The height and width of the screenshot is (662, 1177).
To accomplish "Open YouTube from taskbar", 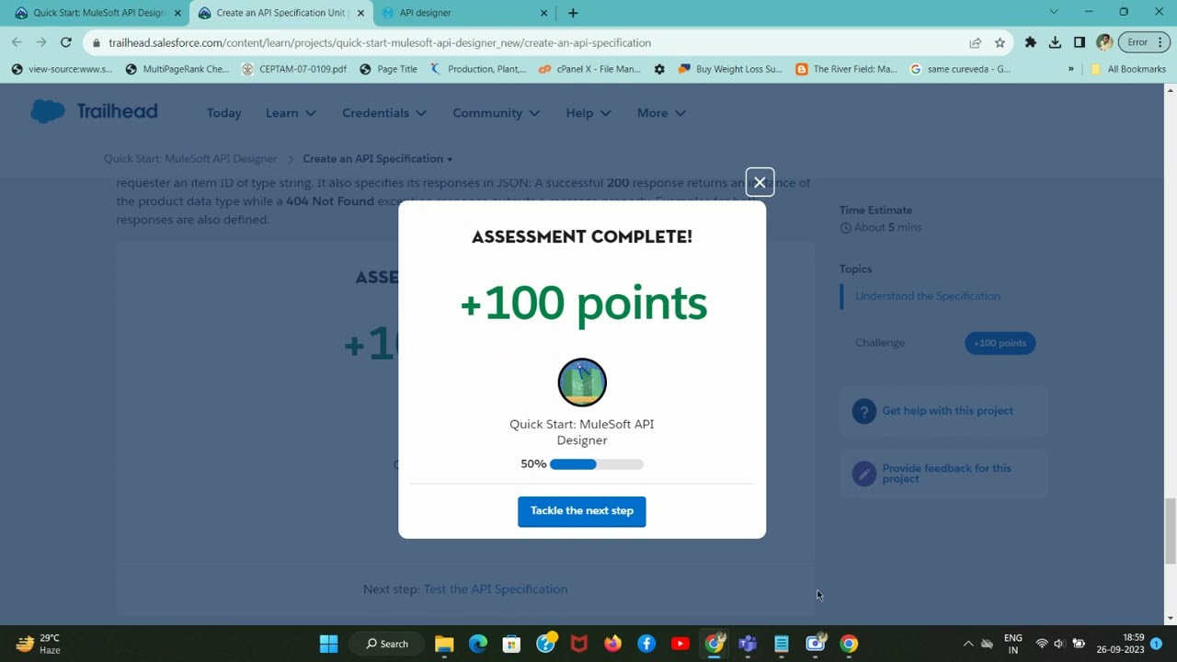I will coord(680,644).
